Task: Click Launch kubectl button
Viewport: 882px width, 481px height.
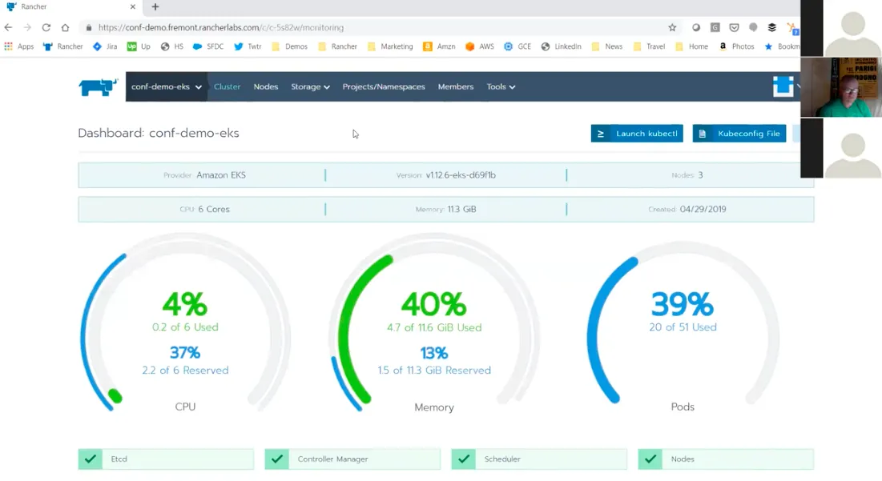Action: (637, 133)
